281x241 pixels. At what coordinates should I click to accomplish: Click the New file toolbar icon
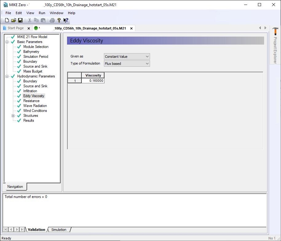(x=7, y=20)
